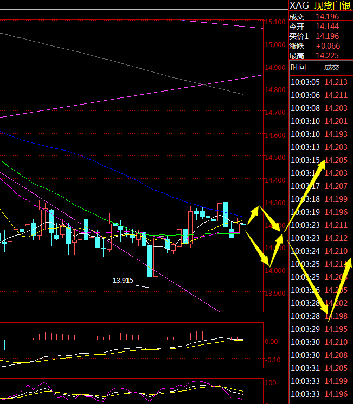Image resolution: width=353 pixels, height=404 pixels.
Task: Click the 时间 column header in the tick list
Action: coord(298,68)
